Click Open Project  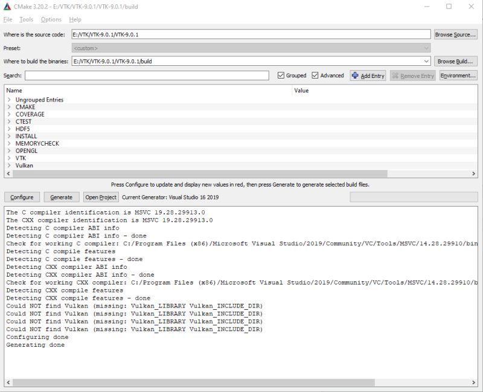click(x=100, y=197)
